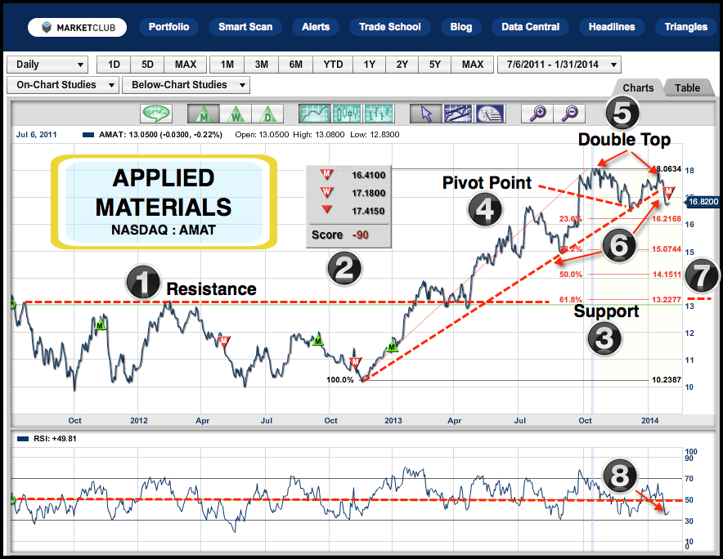The height and width of the screenshot is (559, 723).
Task: Open the Daily interval dropdown
Action: coord(47,65)
